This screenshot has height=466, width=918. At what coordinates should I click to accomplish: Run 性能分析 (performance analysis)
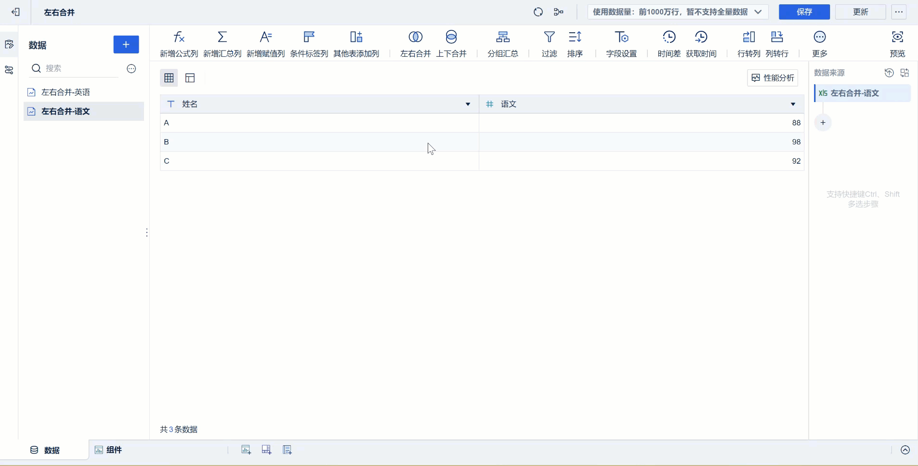pyautogui.click(x=773, y=78)
